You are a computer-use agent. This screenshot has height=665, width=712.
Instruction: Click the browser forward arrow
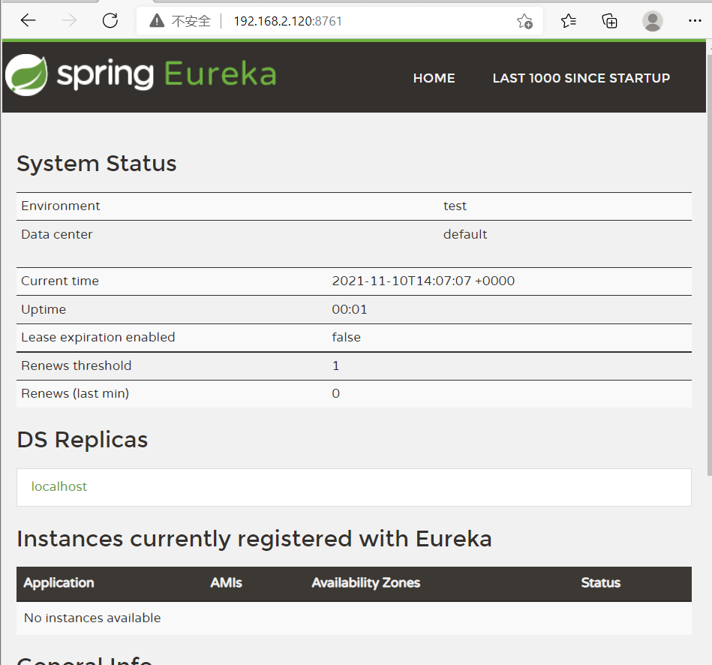(69, 20)
